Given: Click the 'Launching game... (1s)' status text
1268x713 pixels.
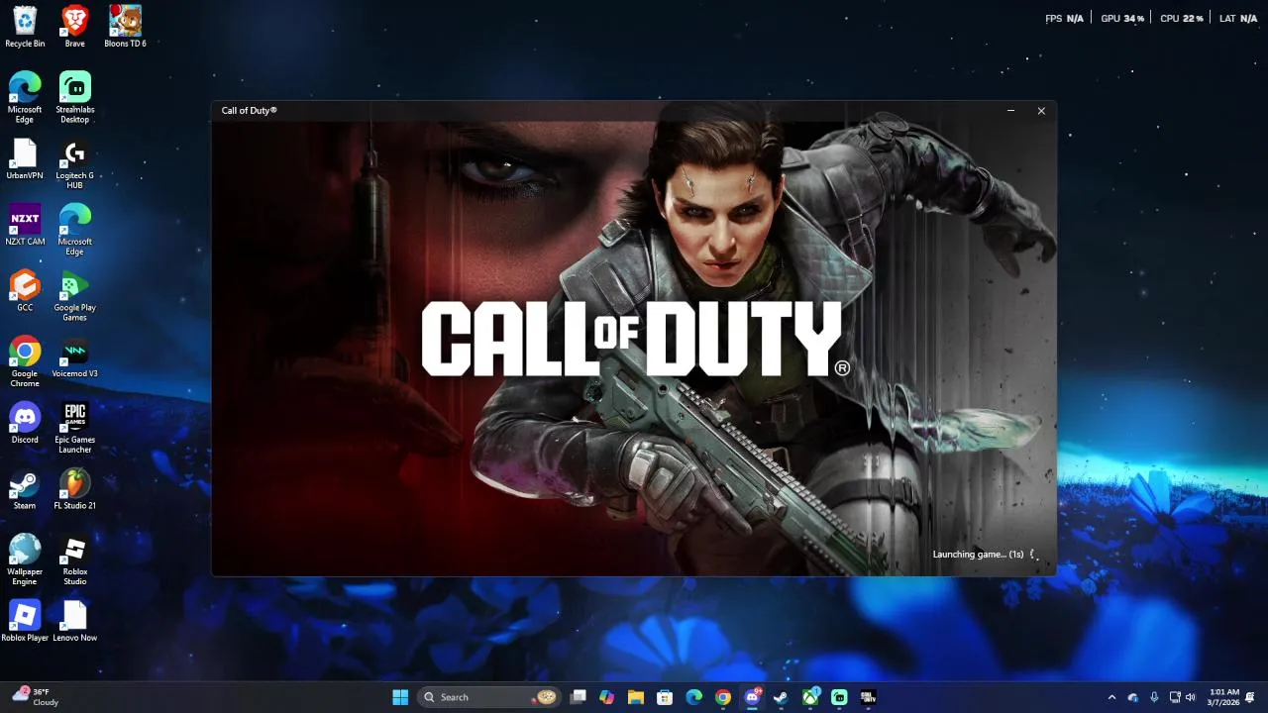Looking at the screenshot, I should coord(978,555).
